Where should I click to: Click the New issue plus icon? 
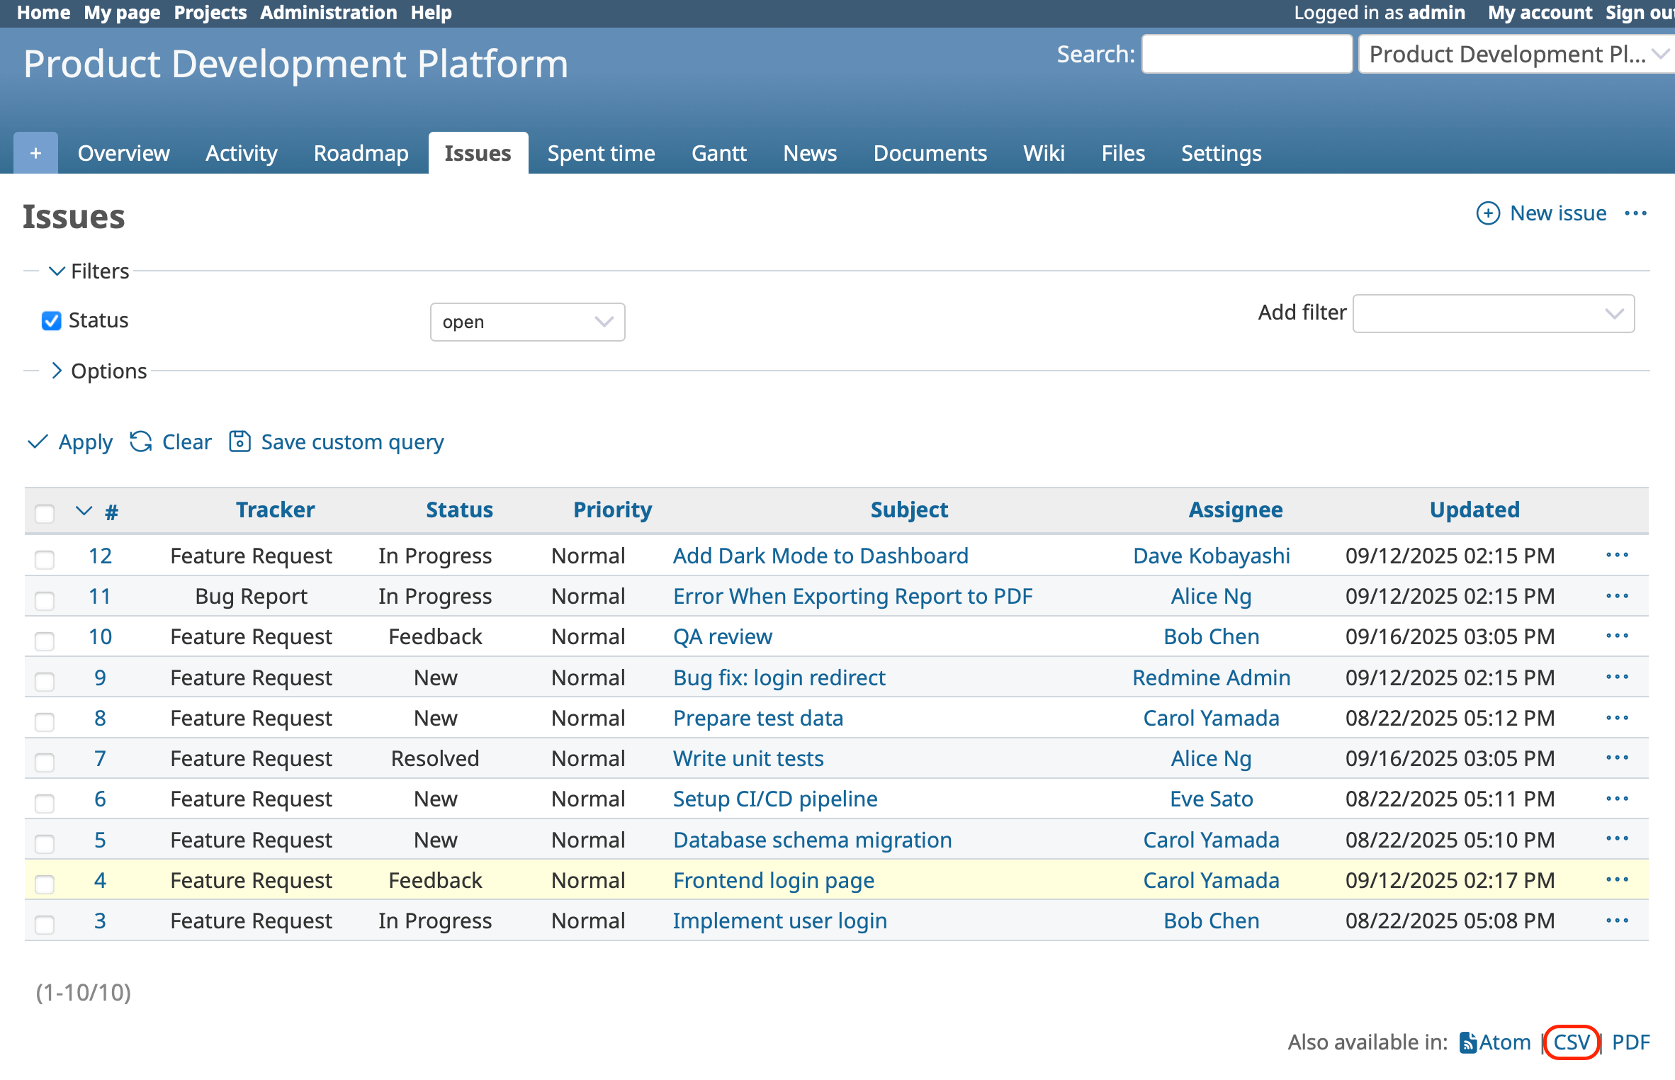pos(1487,213)
